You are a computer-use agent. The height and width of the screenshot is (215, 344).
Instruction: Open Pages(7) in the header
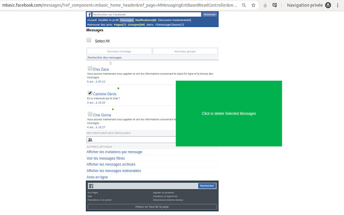[120, 25]
